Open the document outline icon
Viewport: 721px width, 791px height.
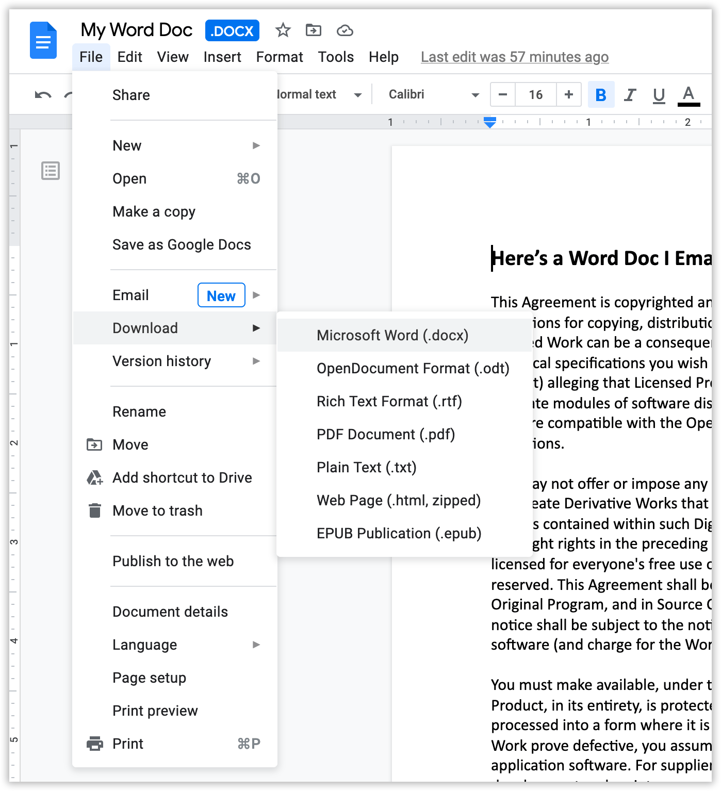click(x=51, y=171)
